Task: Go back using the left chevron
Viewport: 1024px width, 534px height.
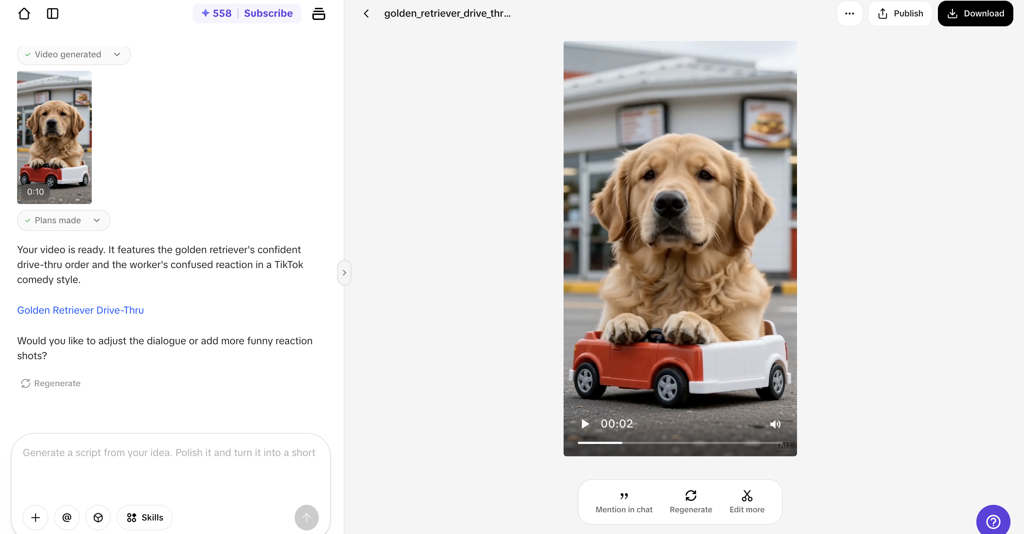Action: pyautogui.click(x=366, y=14)
